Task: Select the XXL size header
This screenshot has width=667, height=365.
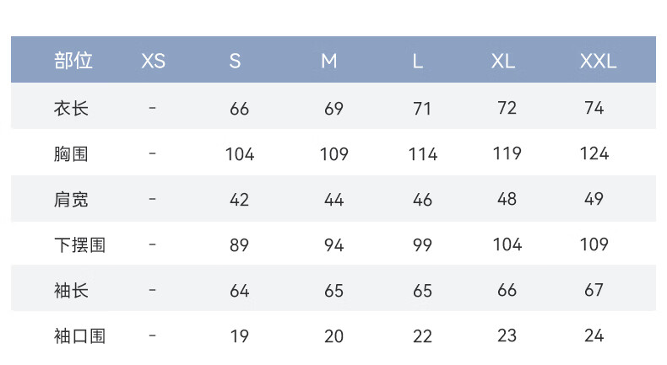Action: tap(598, 62)
